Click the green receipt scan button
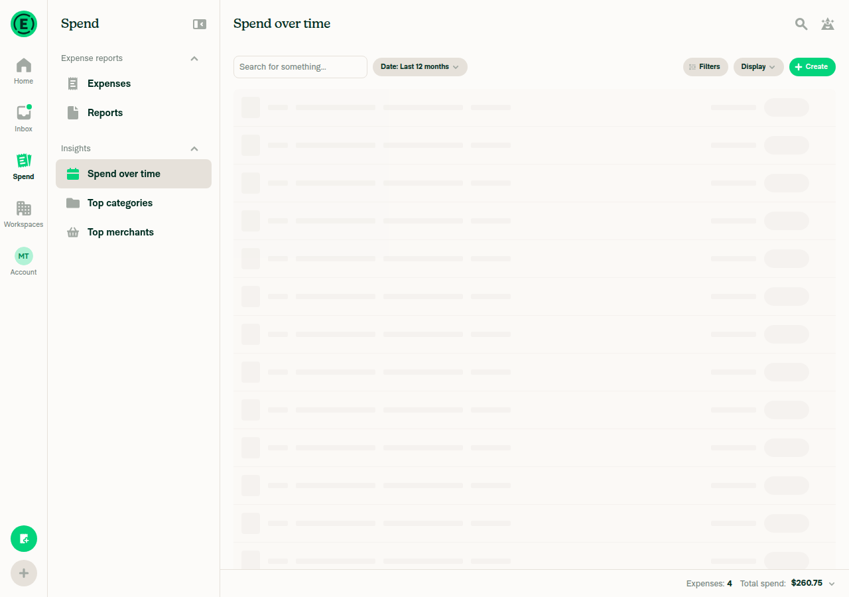 coord(24,539)
